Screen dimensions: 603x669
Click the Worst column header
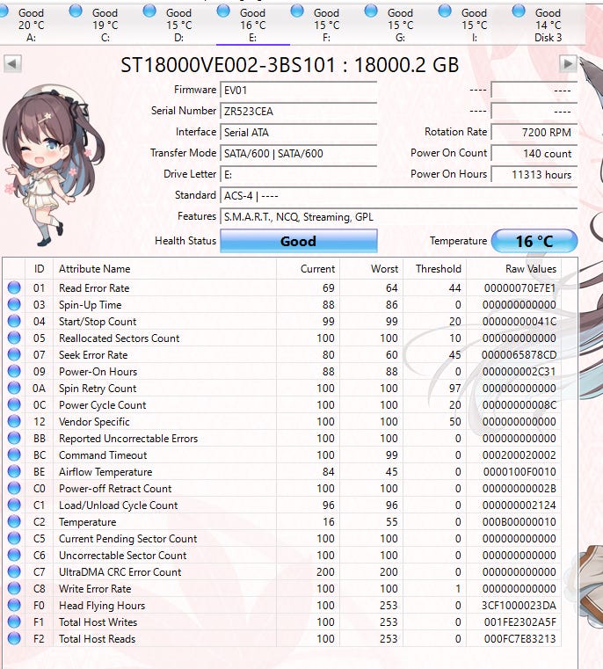point(372,269)
